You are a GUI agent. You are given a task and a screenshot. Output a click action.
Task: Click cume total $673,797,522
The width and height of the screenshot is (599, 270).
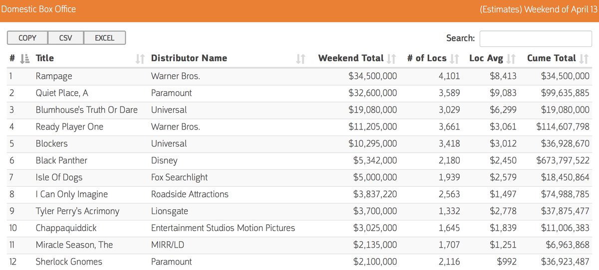pos(563,160)
